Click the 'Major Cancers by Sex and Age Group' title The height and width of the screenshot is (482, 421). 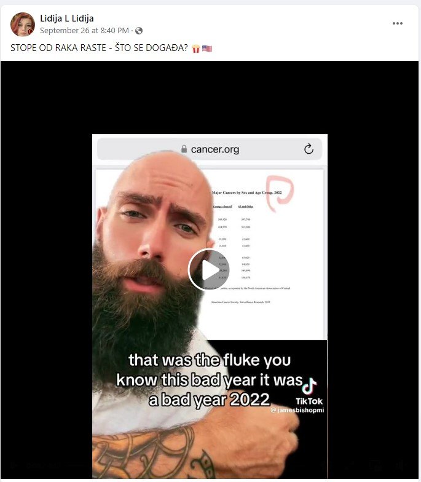click(x=247, y=193)
